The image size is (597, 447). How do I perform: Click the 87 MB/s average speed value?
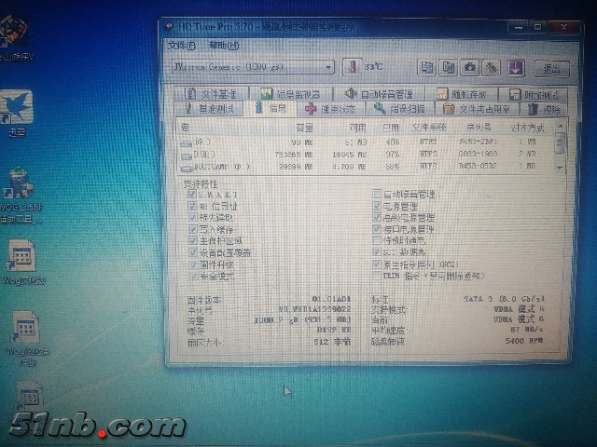(x=527, y=329)
